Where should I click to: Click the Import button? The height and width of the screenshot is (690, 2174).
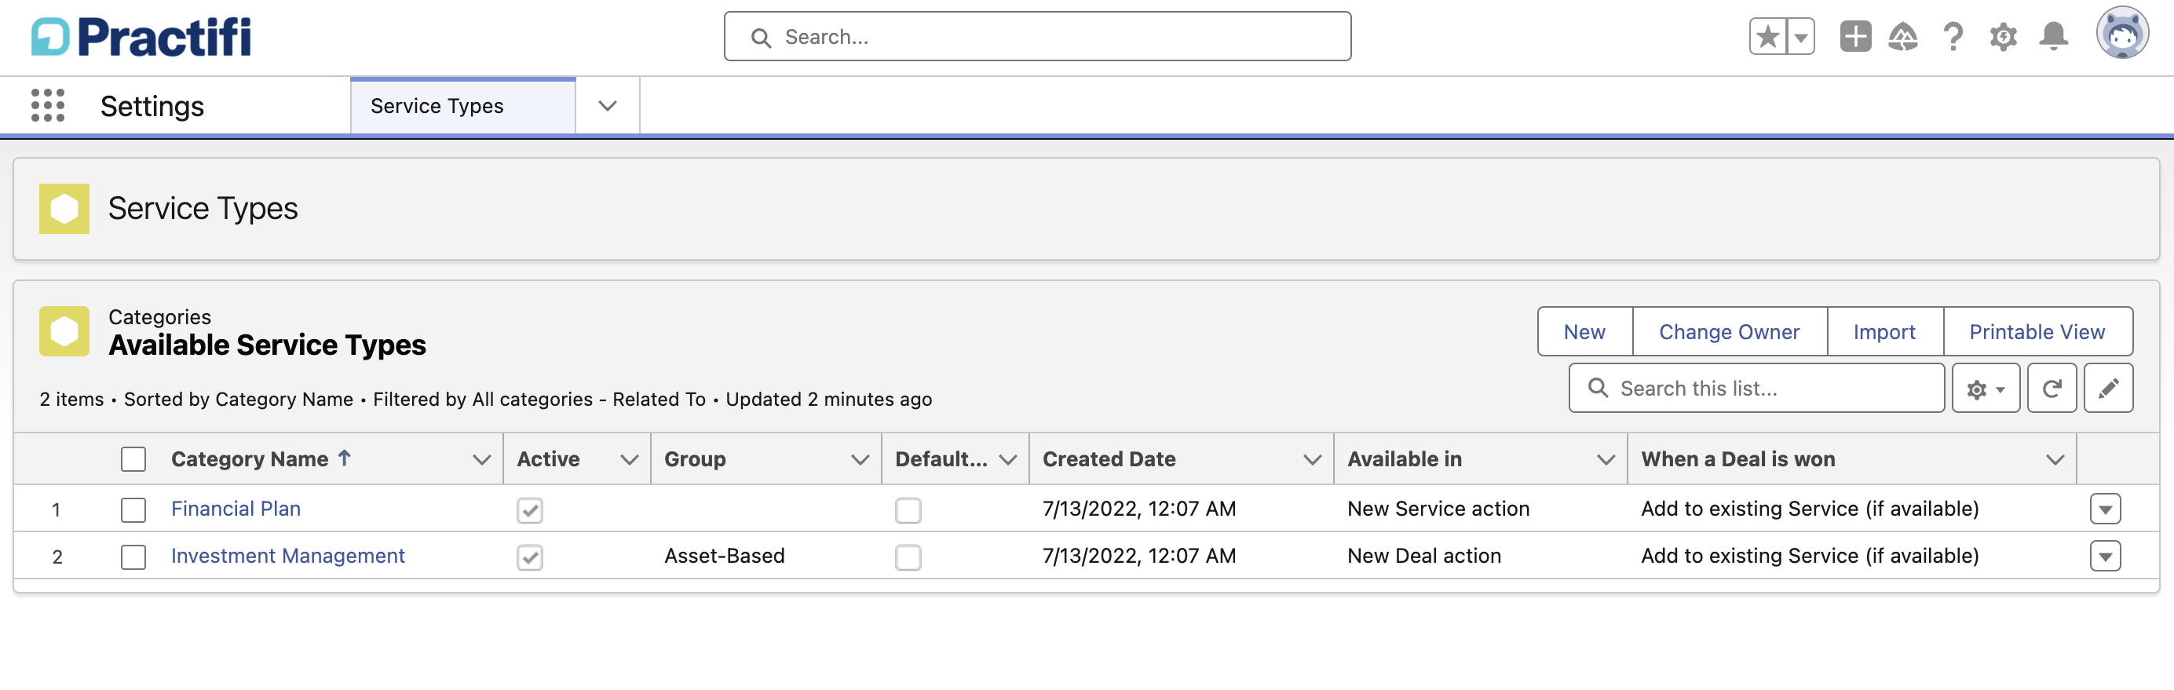point(1884,331)
